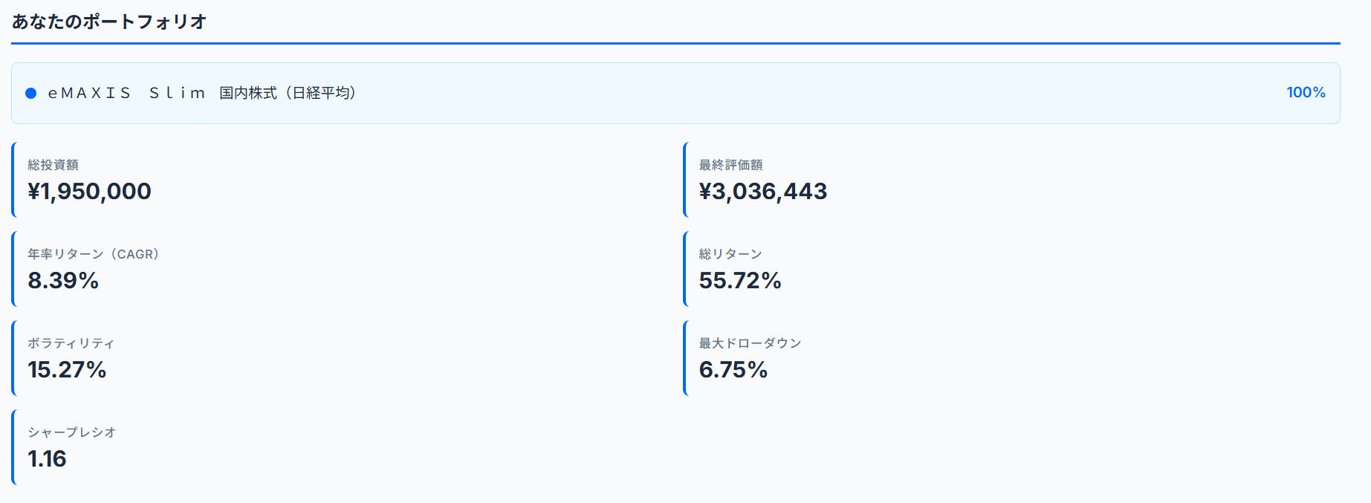Select the 総リターン 55.72% value
This screenshot has height=503, width=1371.
[x=740, y=281]
